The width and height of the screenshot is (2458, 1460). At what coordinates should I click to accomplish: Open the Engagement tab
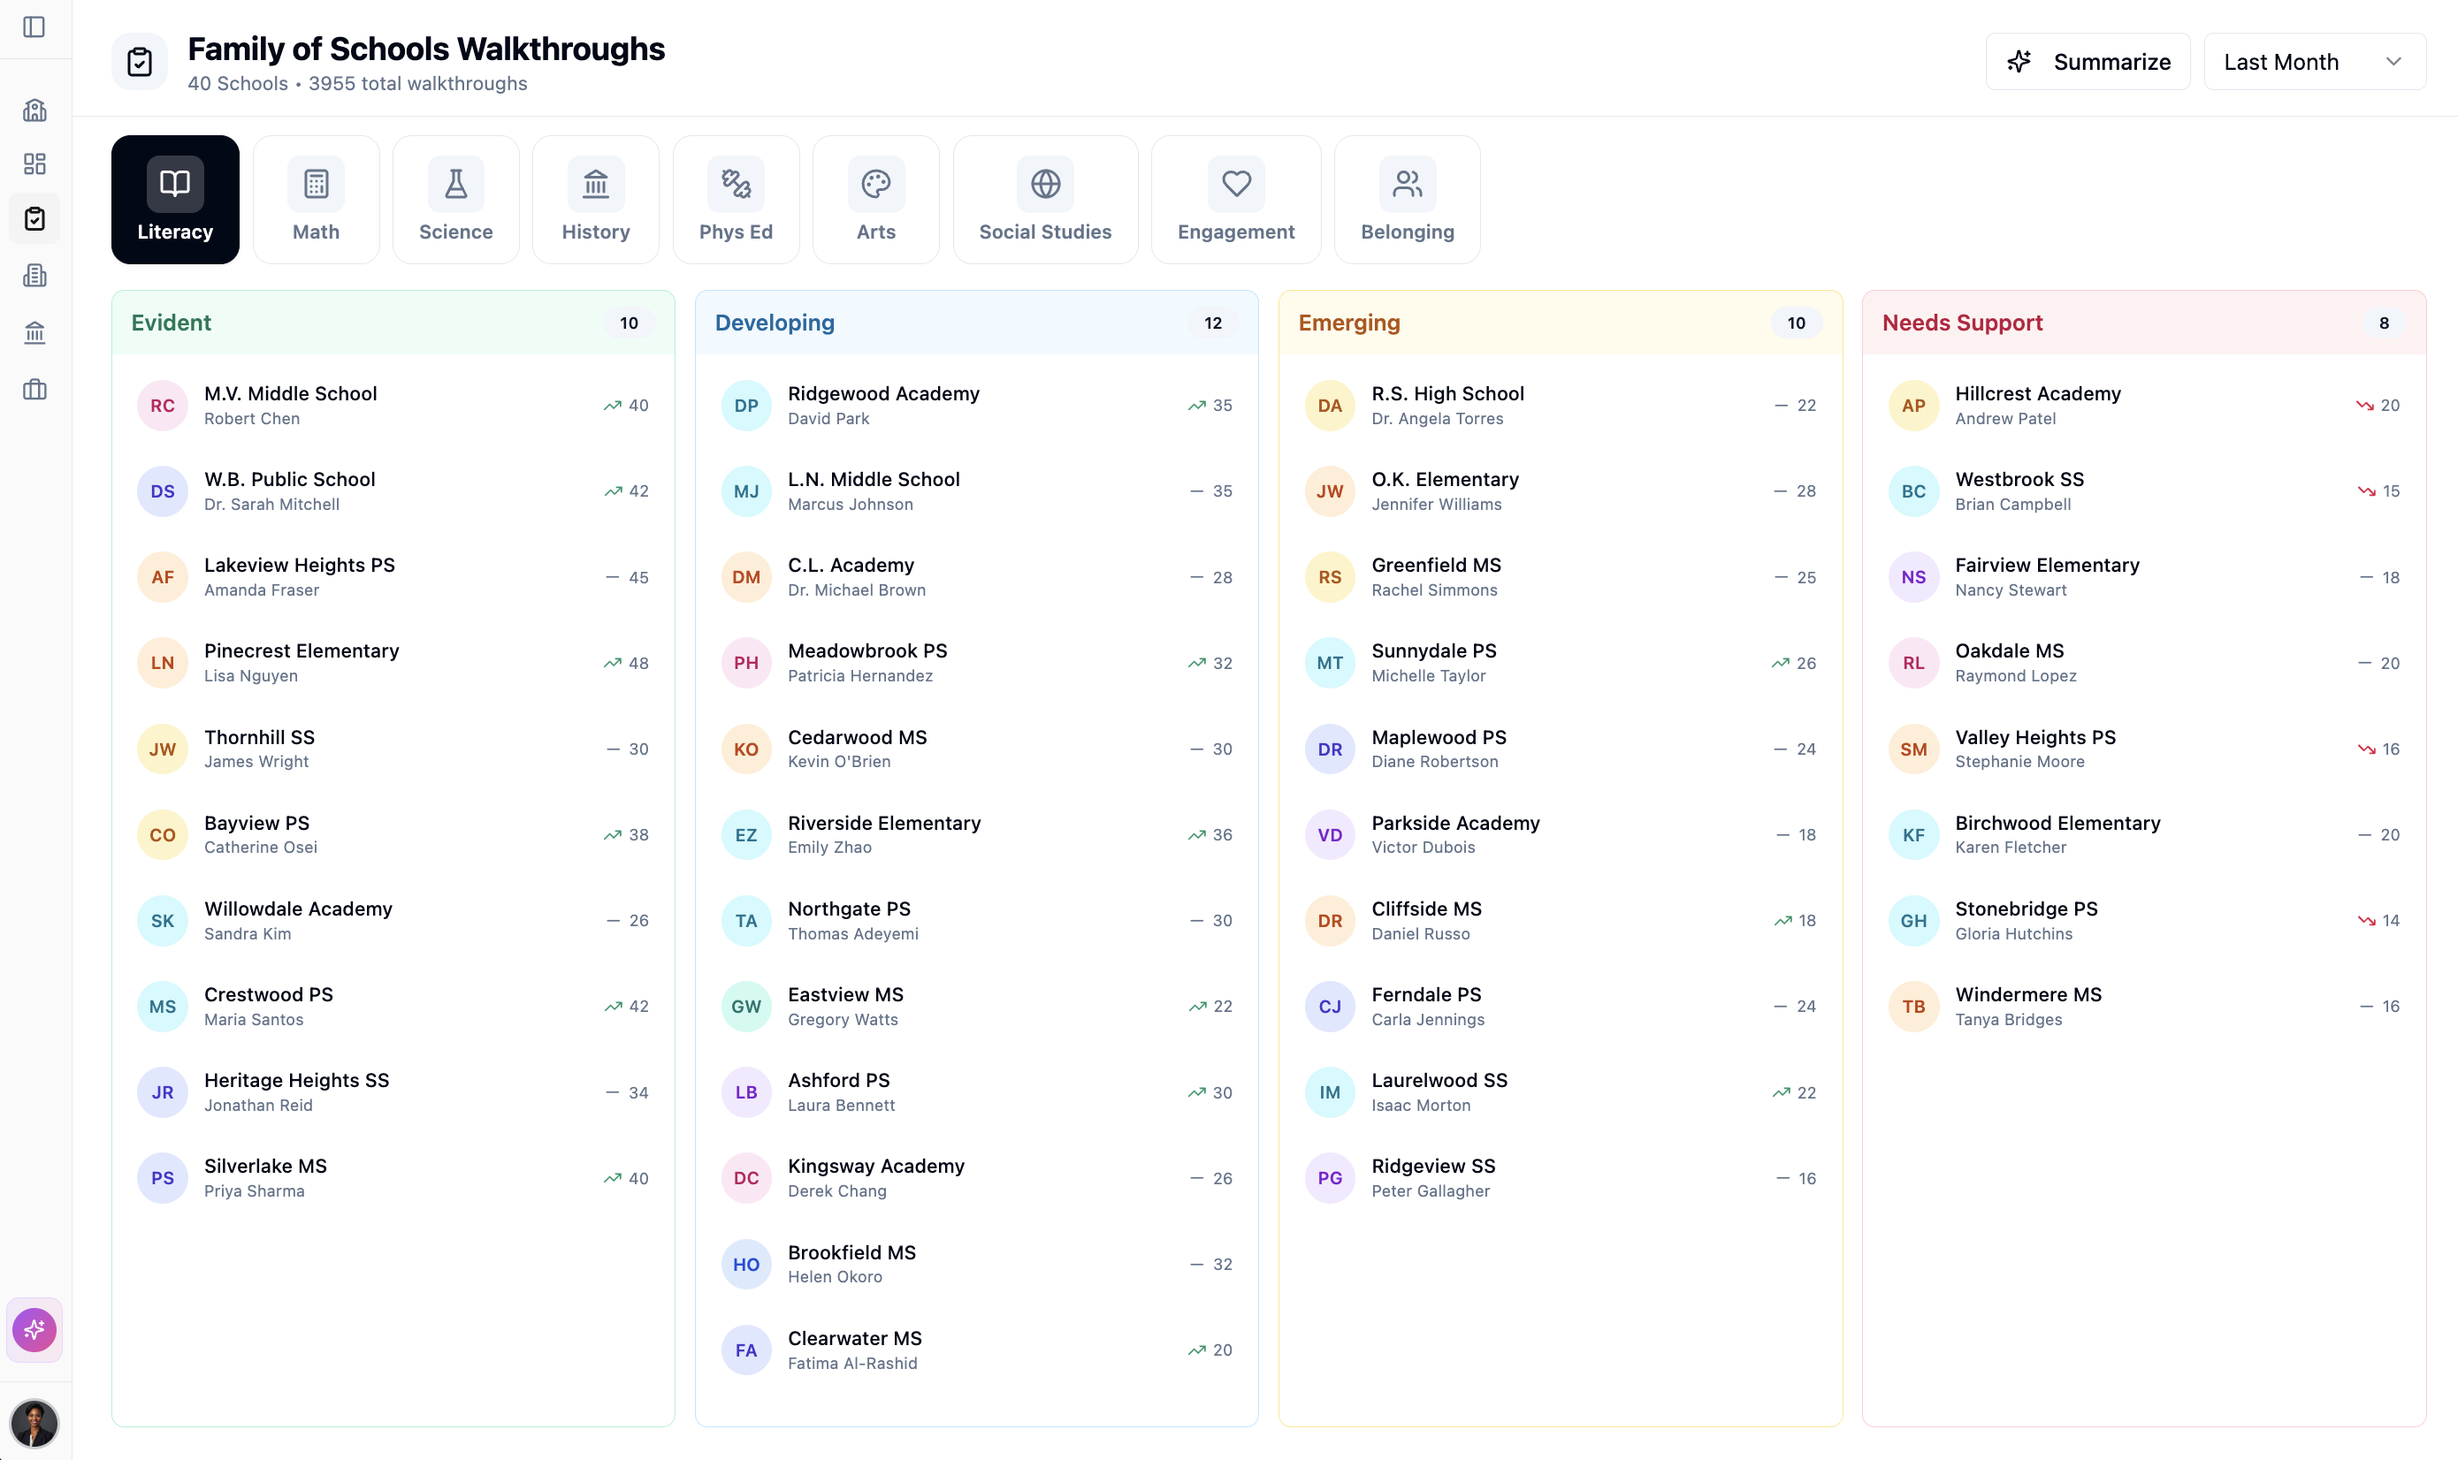[1235, 200]
